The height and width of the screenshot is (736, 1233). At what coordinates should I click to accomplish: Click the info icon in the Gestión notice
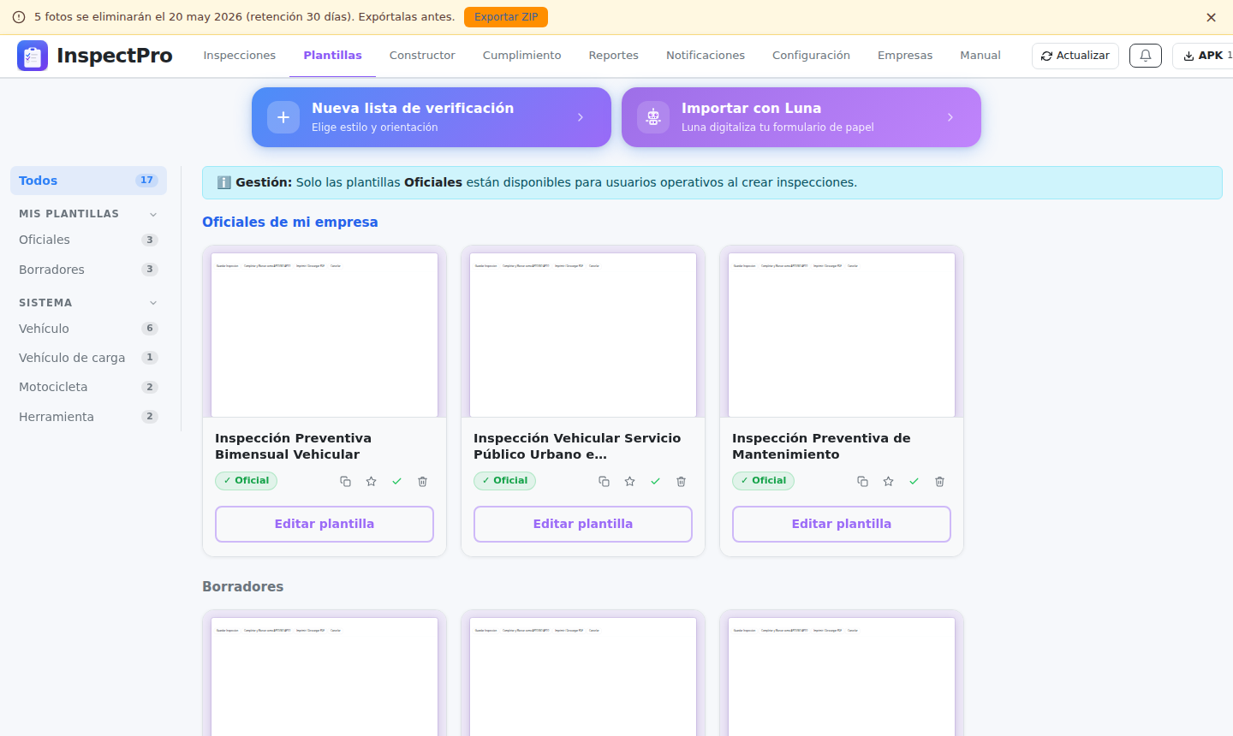(224, 182)
